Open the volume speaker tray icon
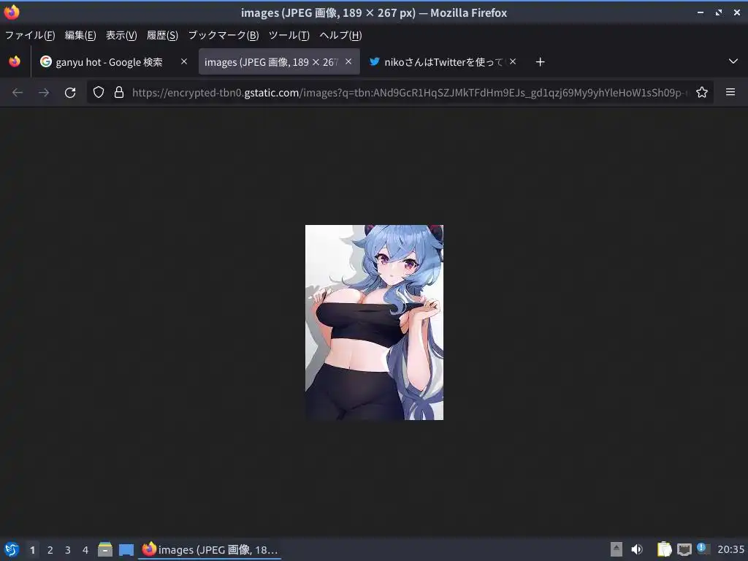748x561 pixels. pyautogui.click(x=637, y=549)
